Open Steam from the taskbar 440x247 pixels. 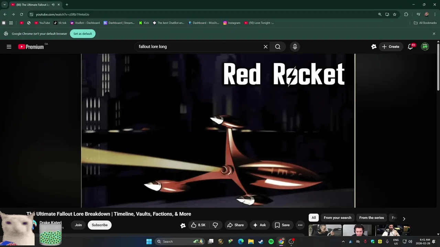coord(261,242)
